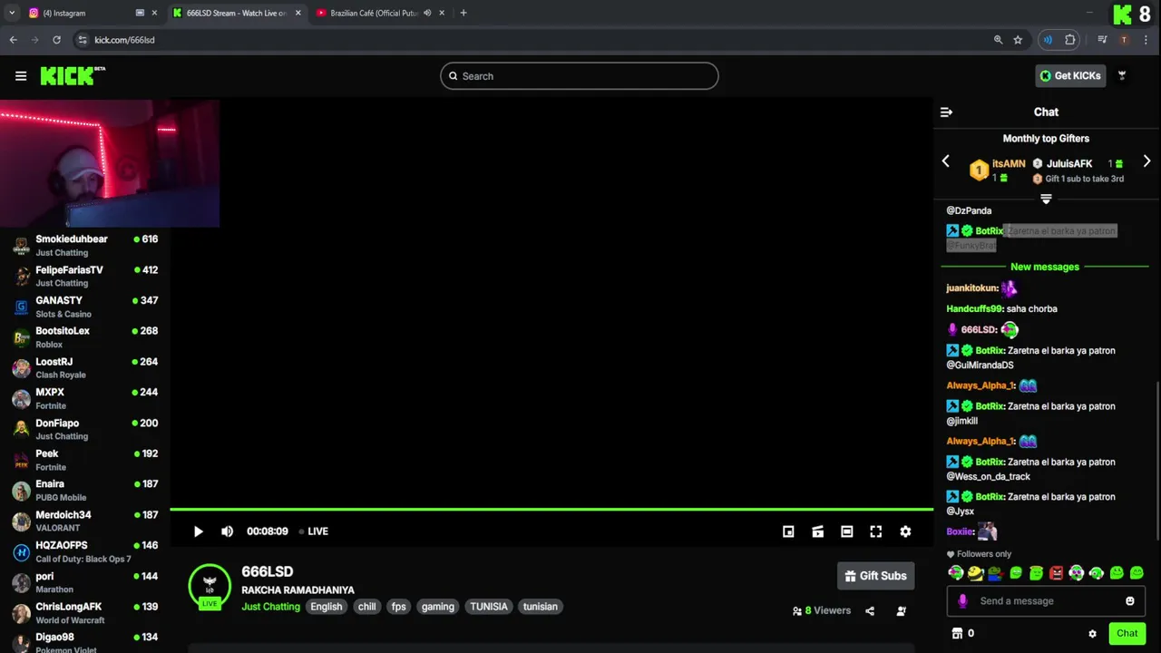This screenshot has width=1161, height=653.
Task: Select the yellow bee emote
Action: (x=976, y=573)
